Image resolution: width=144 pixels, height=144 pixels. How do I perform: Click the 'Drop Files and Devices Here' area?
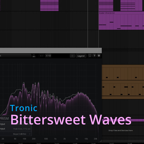[x=120, y=130]
